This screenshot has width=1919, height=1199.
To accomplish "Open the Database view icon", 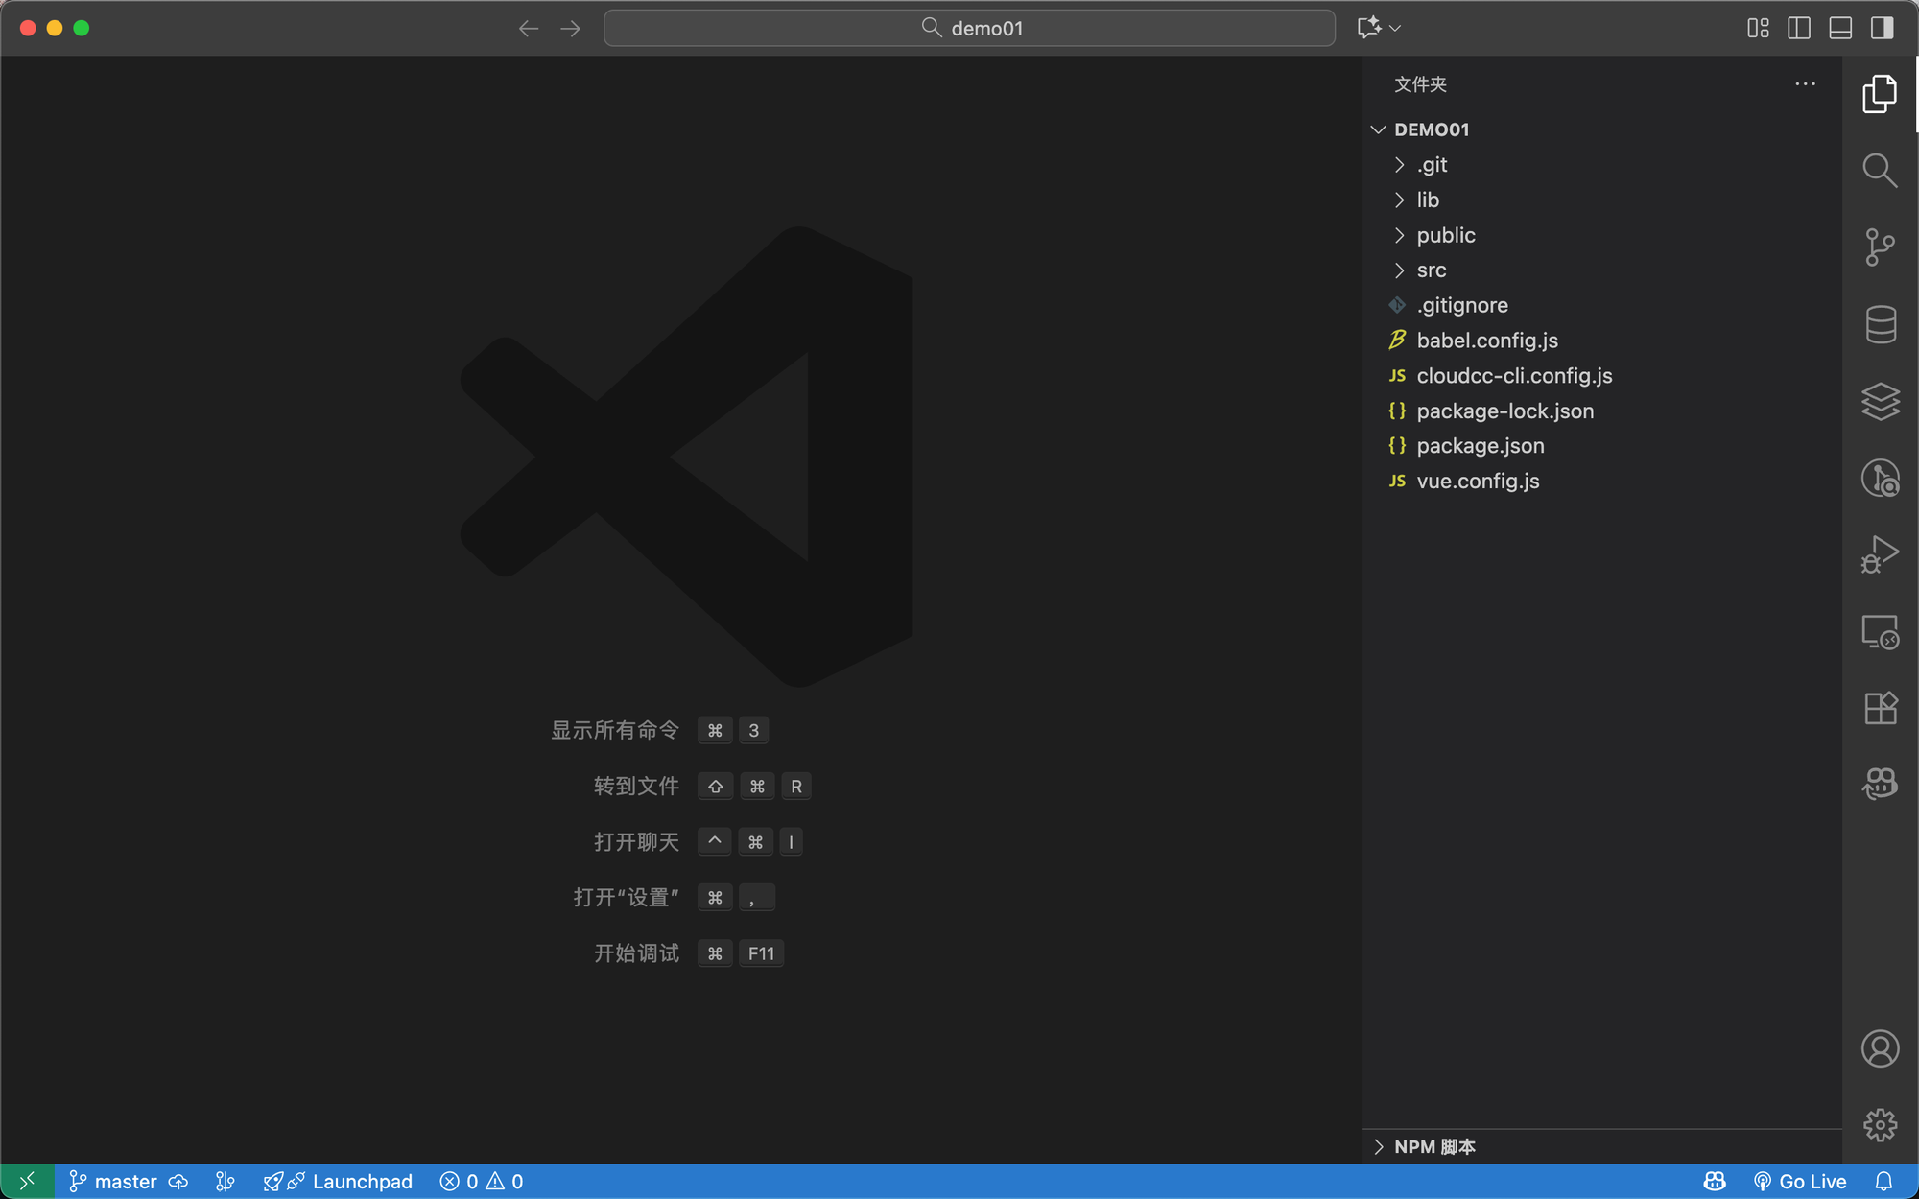I will pos(1880,324).
